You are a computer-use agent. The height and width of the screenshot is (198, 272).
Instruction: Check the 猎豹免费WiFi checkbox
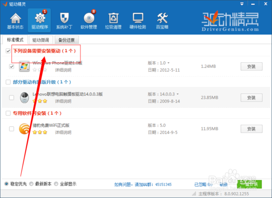[11, 129]
